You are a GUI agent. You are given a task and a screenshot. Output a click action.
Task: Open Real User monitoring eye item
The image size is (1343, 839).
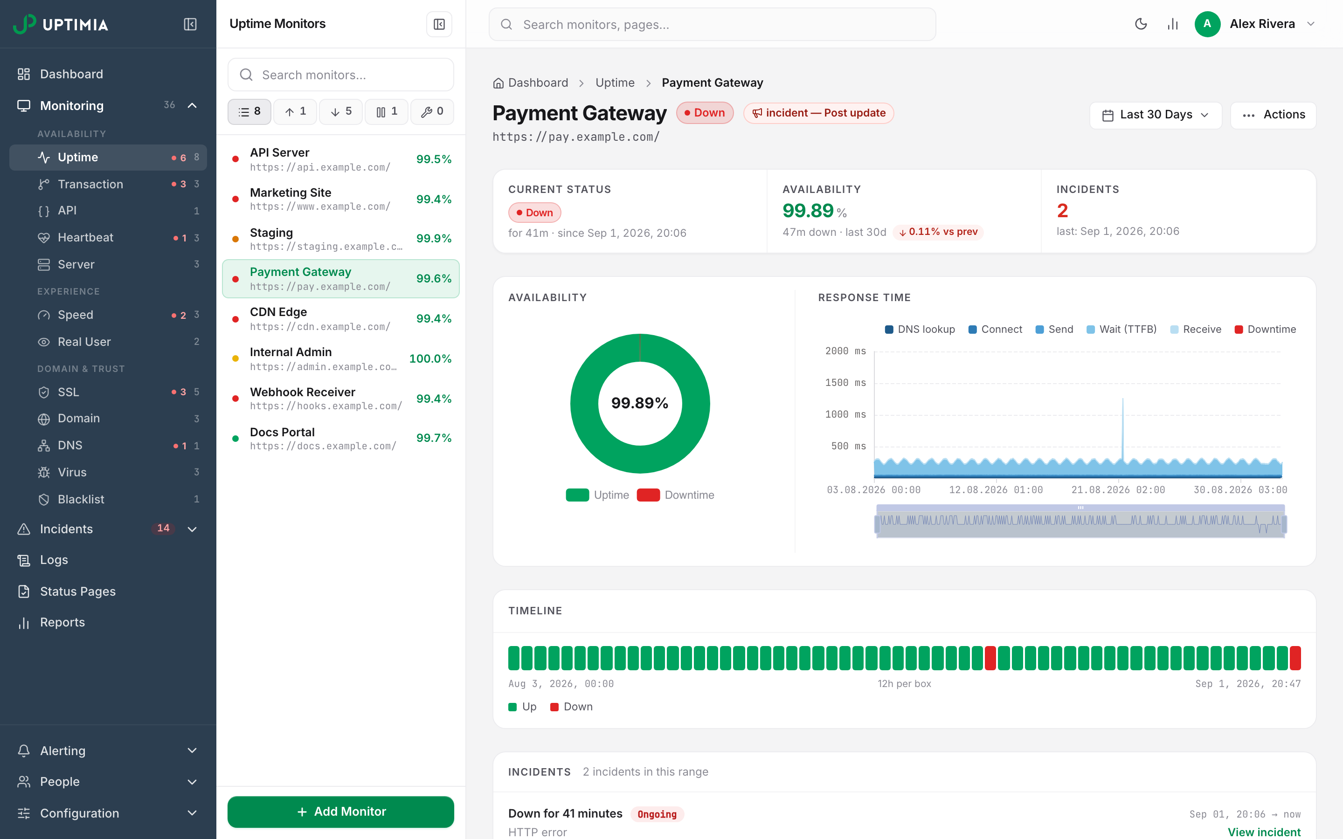[108, 342]
